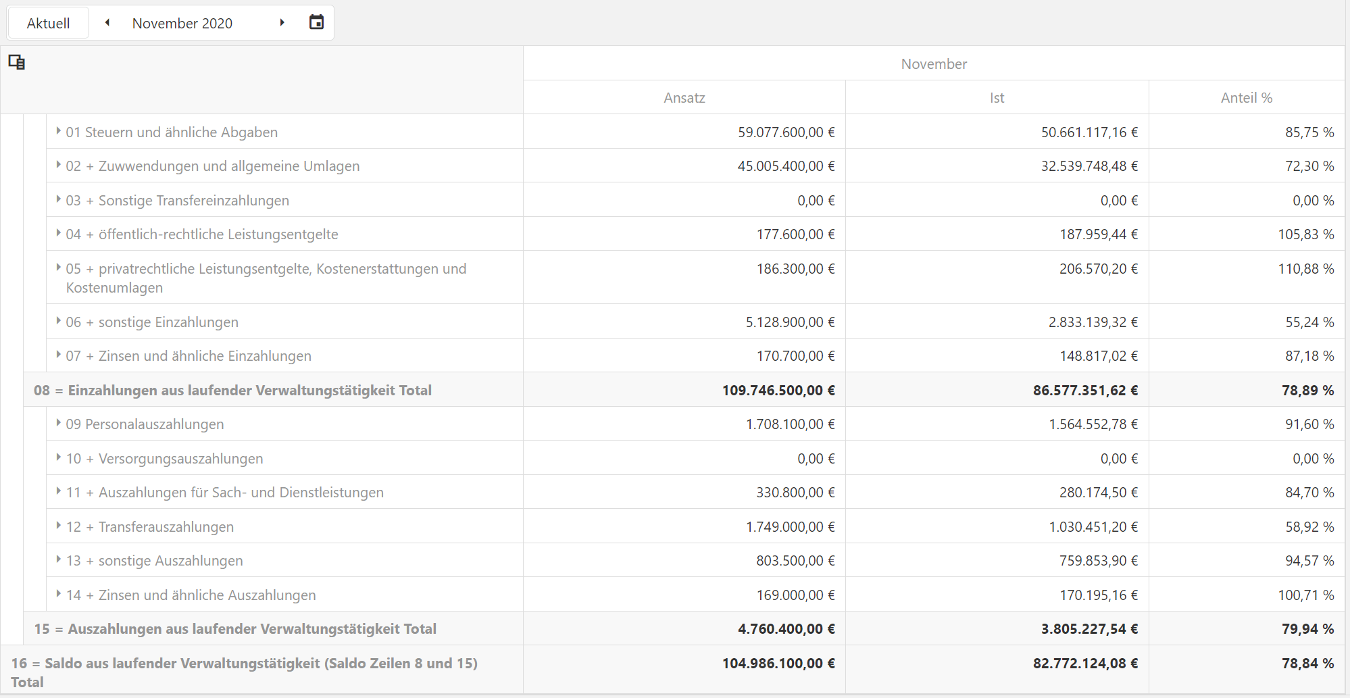Open the calendar date picker icon
Viewport: 1350px width, 698px height.
[x=316, y=22]
